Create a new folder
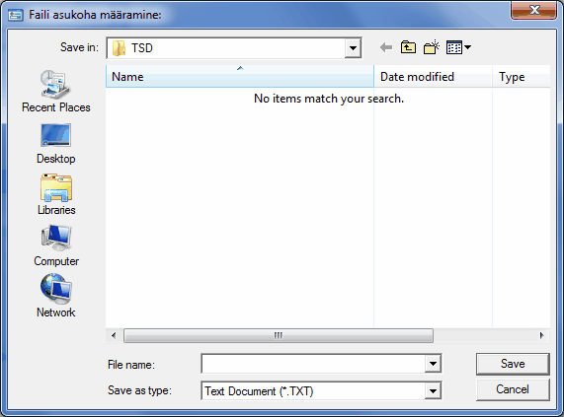 pos(432,47)
